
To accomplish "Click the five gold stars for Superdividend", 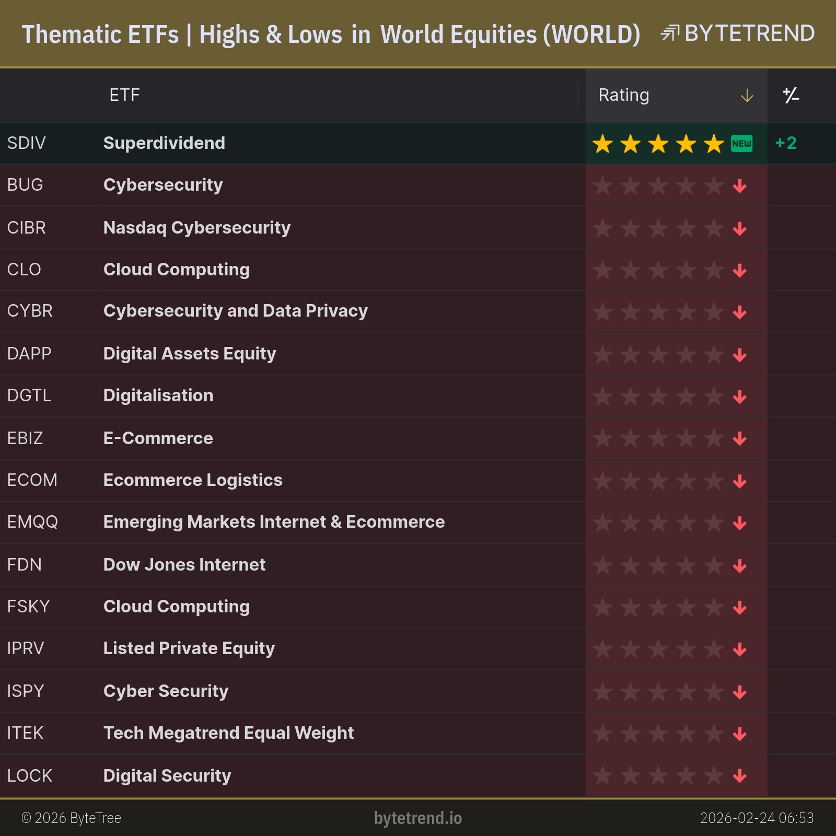I will click(x=658, y=143).
